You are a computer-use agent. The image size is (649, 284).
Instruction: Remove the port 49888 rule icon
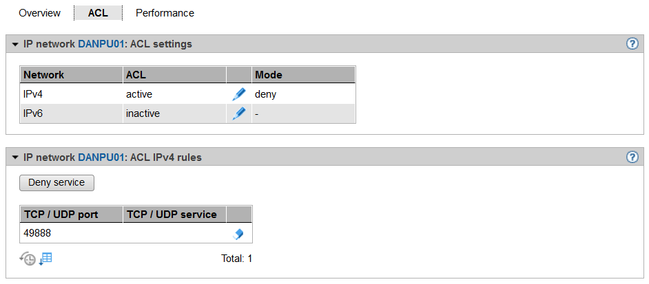(238, 234)
